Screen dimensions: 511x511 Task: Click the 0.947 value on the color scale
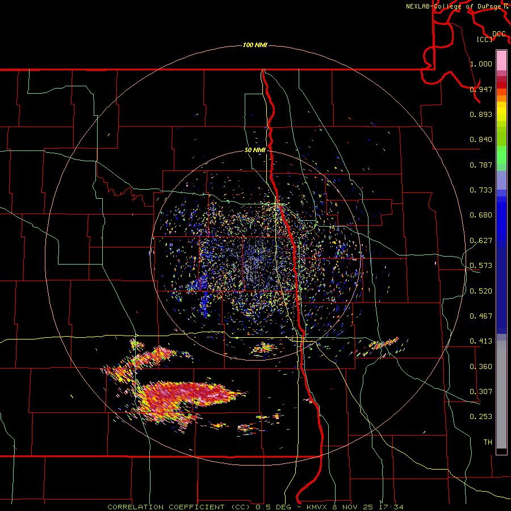tap(481, 89)
